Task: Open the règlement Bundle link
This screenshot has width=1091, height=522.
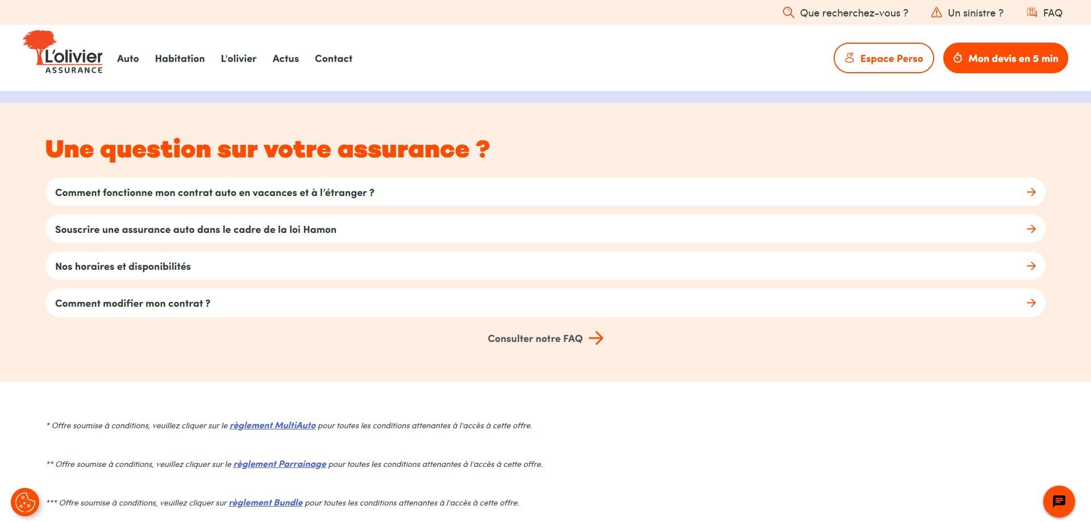Action: click(x=266, y=503)
